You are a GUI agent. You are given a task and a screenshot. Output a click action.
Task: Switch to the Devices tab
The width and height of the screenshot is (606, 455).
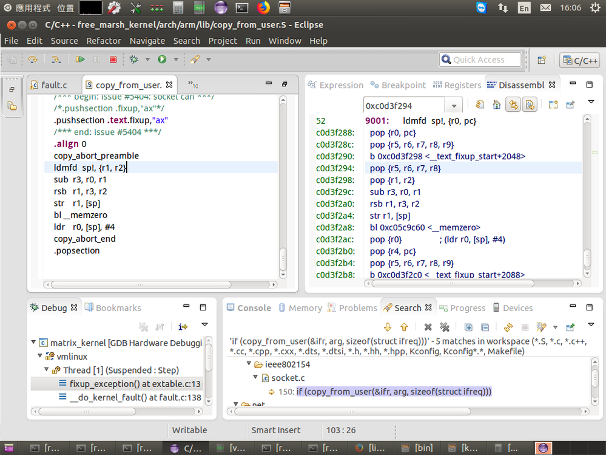point(513,307)
